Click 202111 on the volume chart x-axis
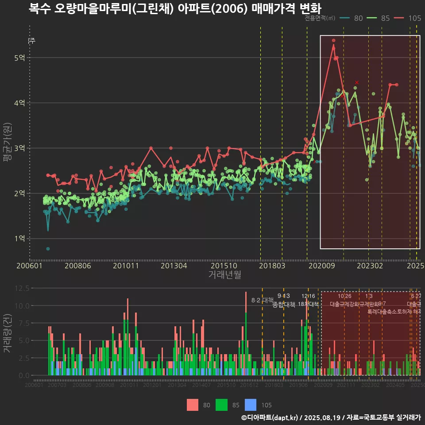425x425 pixels. coord(346,385)
